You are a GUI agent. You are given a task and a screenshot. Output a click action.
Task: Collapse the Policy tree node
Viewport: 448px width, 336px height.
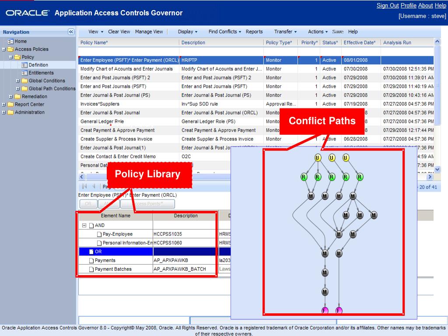click(11, 57)
